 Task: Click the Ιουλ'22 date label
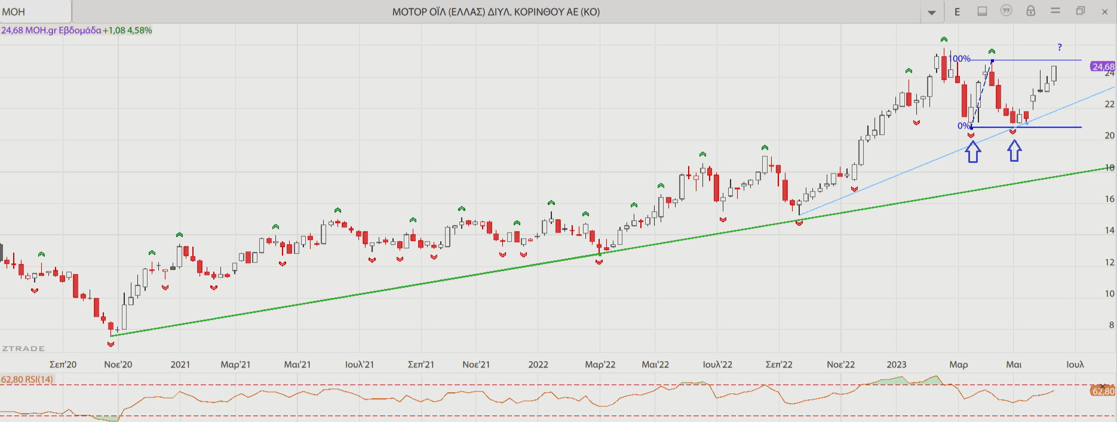[717, 364]
